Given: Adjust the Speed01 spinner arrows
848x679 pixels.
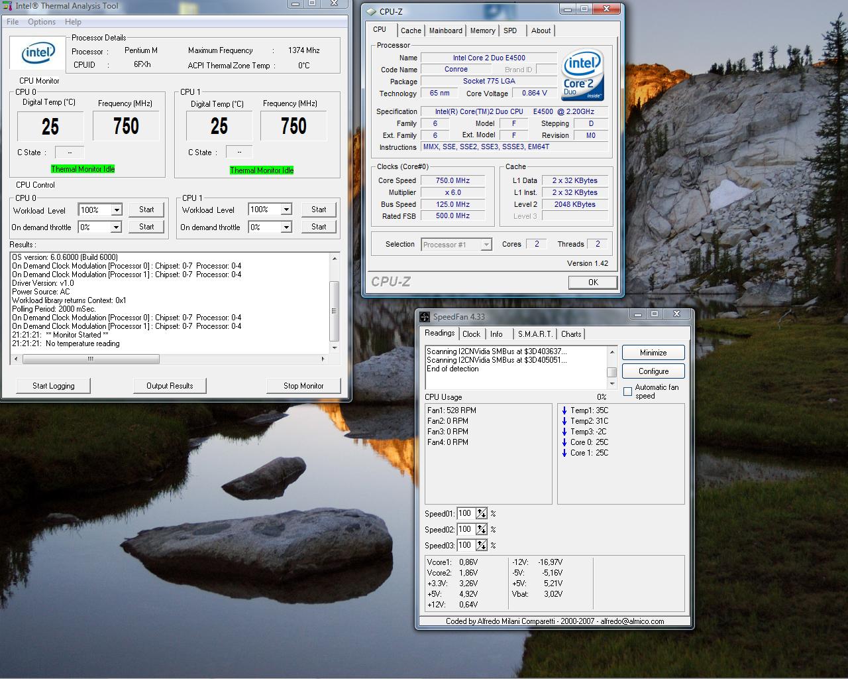Looking at the screenshot, I should [482, 514].
